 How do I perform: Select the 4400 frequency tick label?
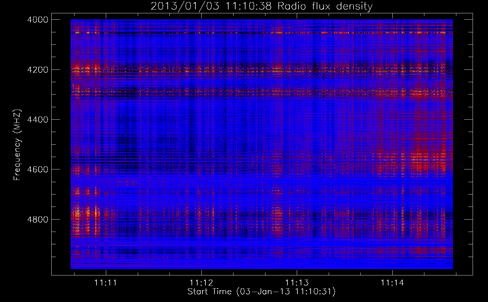(x=38, y=120)
